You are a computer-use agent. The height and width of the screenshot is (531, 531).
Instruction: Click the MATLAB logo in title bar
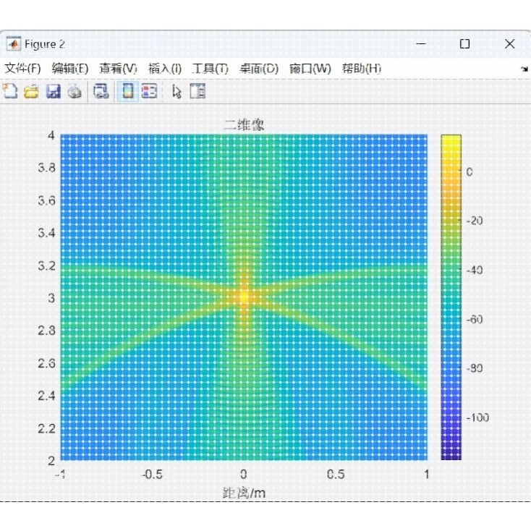[x=14, y=44]
